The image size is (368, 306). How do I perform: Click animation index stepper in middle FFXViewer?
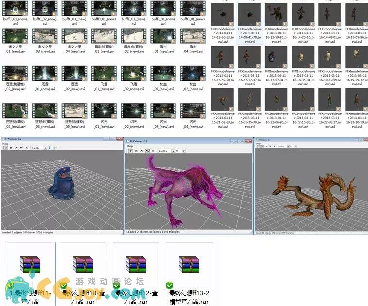[184, 151]
